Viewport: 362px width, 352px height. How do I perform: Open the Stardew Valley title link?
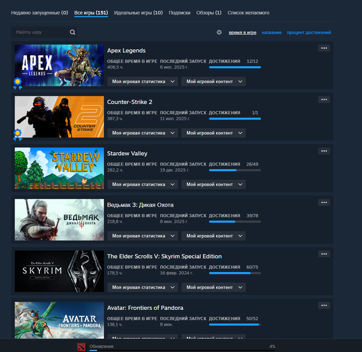pos(127,153)
